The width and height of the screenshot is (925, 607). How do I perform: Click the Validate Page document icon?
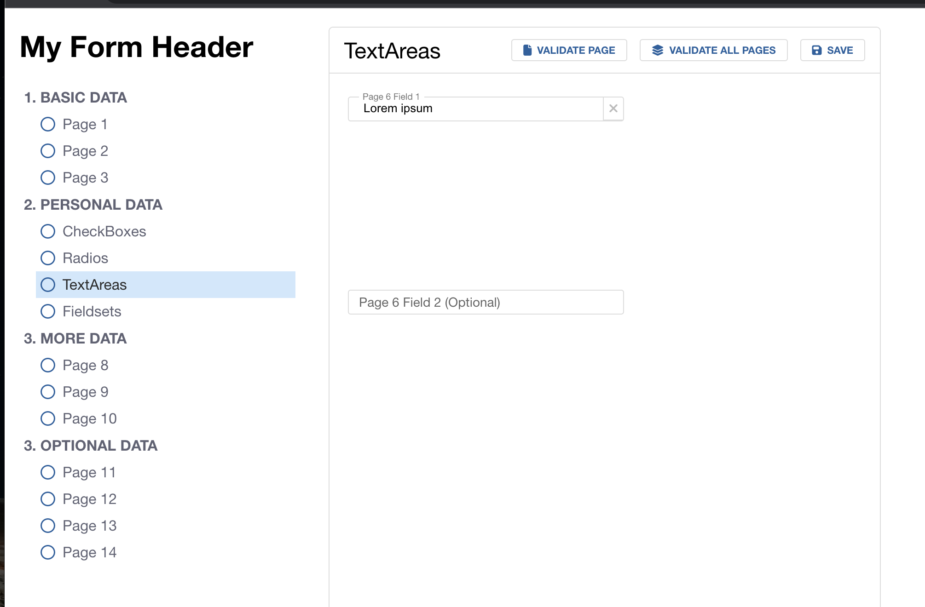click(x=527, y=50)
